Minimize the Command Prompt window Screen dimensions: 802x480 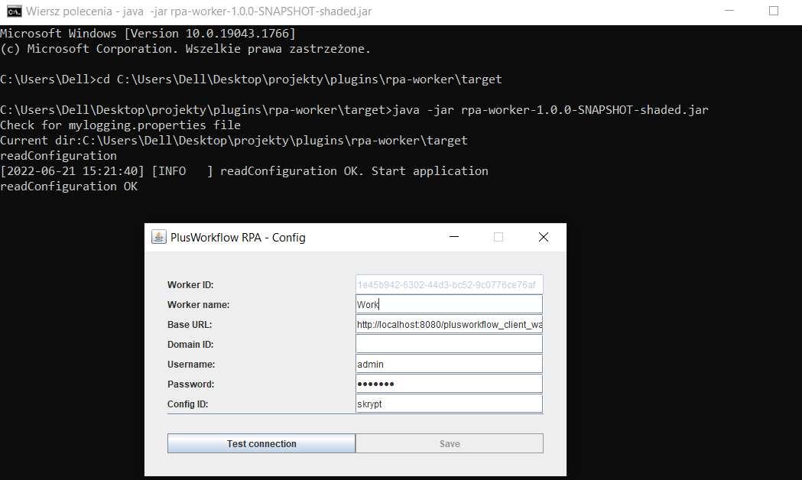pos(729,11)
